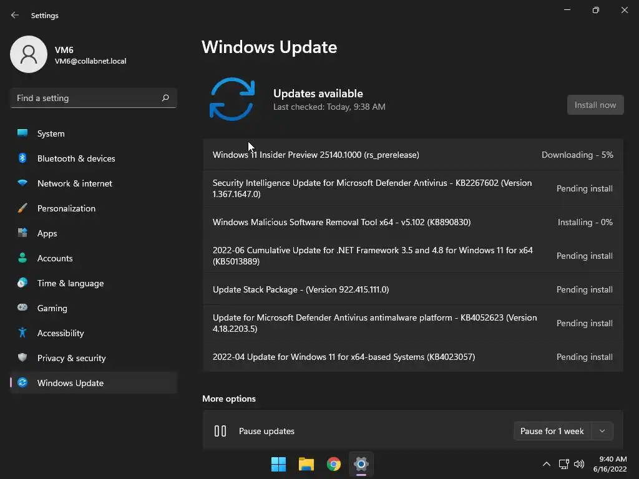639x479 pixels.
Task: Click Pending install for Update Stack Package
Action: click(x=584, y=289)
